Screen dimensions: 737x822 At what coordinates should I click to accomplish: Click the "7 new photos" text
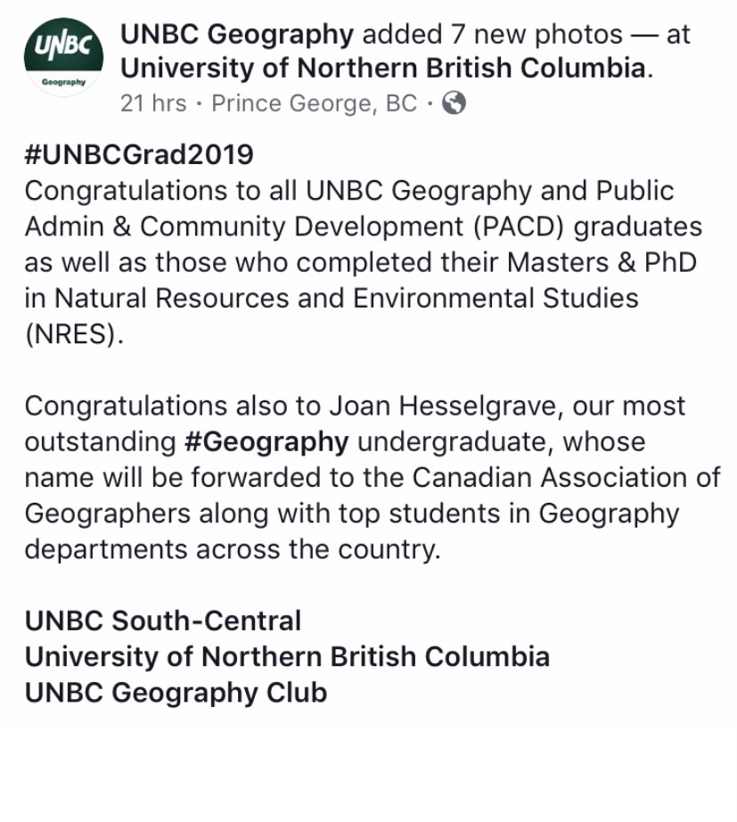536,35
